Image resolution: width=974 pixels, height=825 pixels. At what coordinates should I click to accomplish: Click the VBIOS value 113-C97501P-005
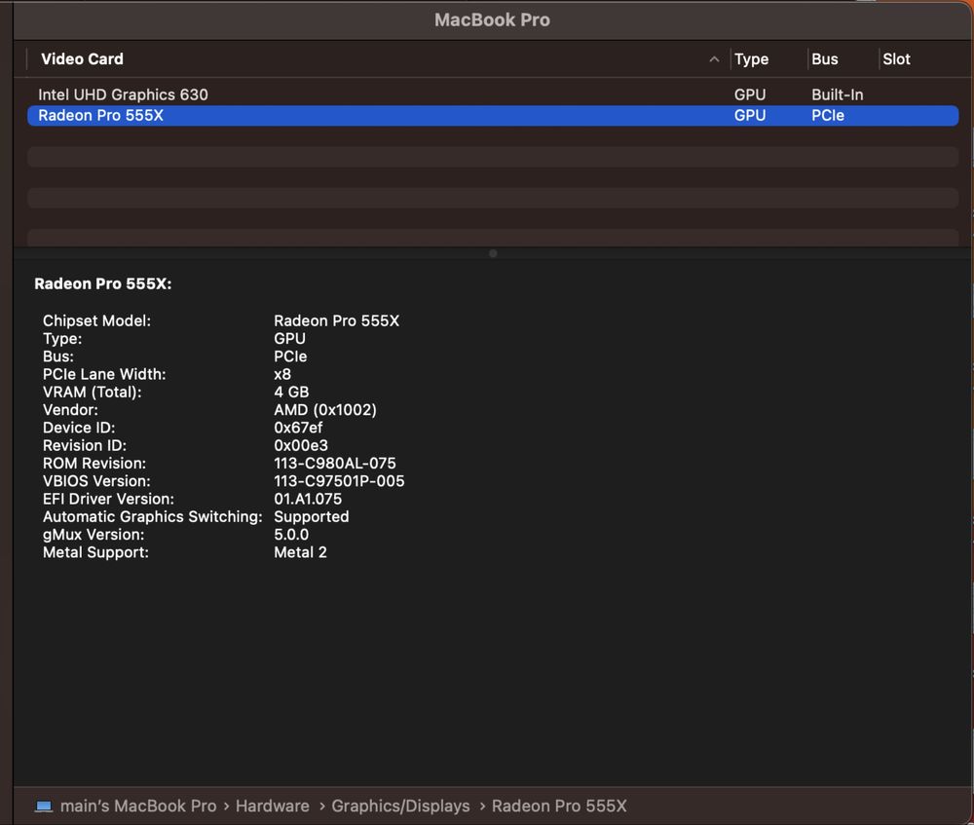tap(339, 481)
